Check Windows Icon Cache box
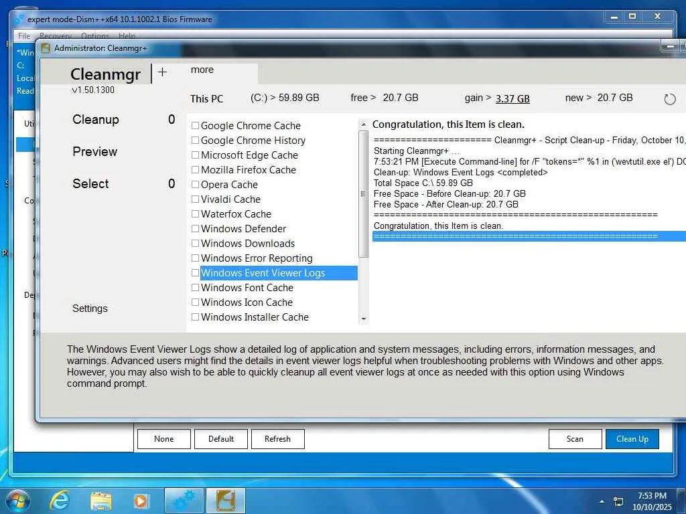Screen dimensions: 686x514 [195, 302]
